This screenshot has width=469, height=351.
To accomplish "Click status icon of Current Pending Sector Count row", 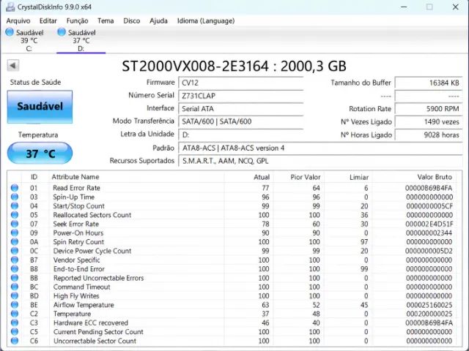I will click(x=15, y=331).
